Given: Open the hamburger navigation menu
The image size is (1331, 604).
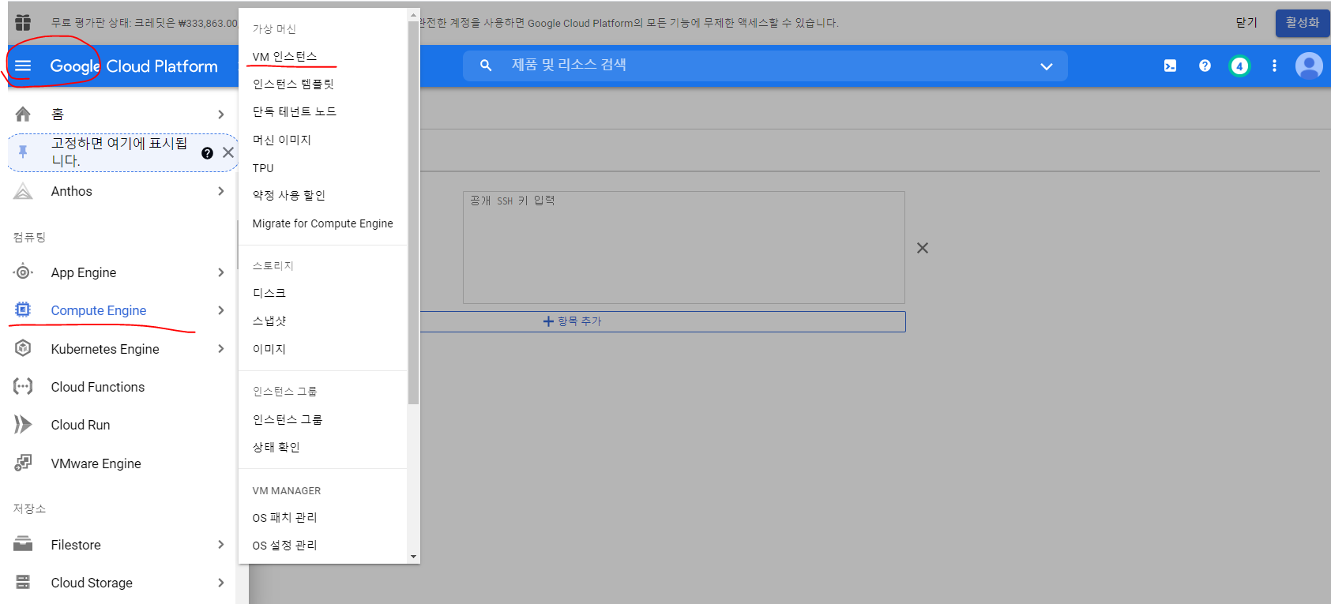Looking at the screenshot, I should [x=23, y=66].
